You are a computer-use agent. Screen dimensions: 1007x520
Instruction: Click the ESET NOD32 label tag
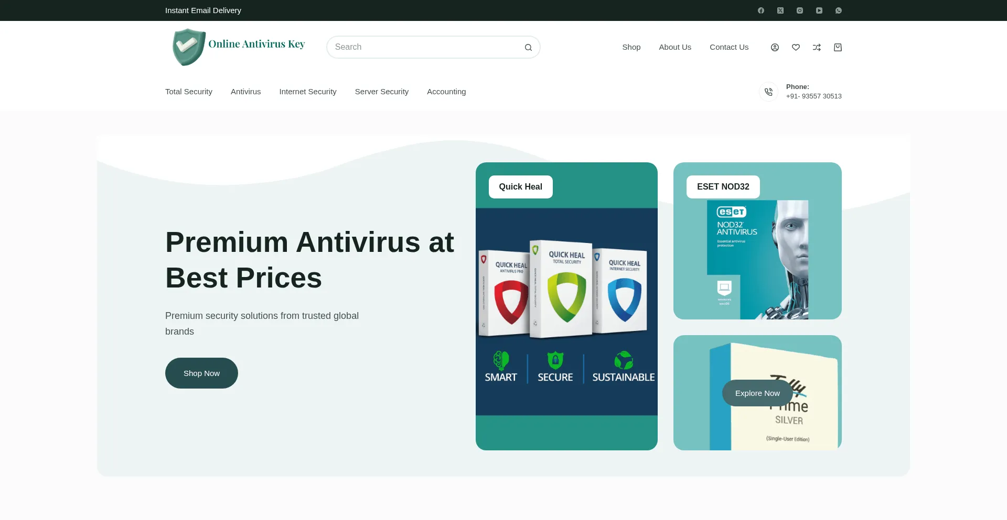coord(723,187)
